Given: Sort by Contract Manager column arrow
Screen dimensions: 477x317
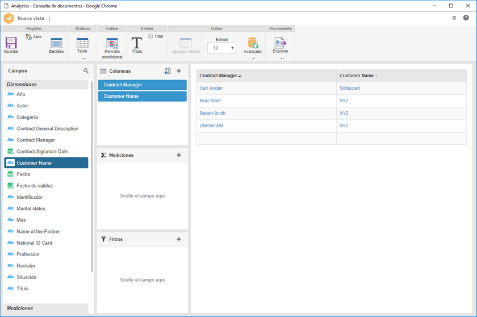Looking at the screenshot, I should pos(240,76).
